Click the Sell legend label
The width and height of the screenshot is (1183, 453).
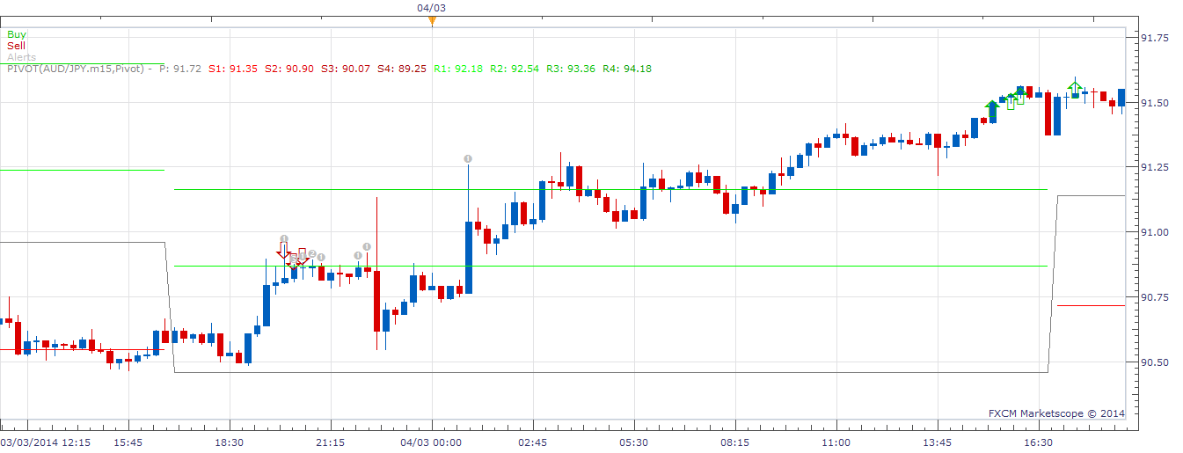tap(17, 46)
